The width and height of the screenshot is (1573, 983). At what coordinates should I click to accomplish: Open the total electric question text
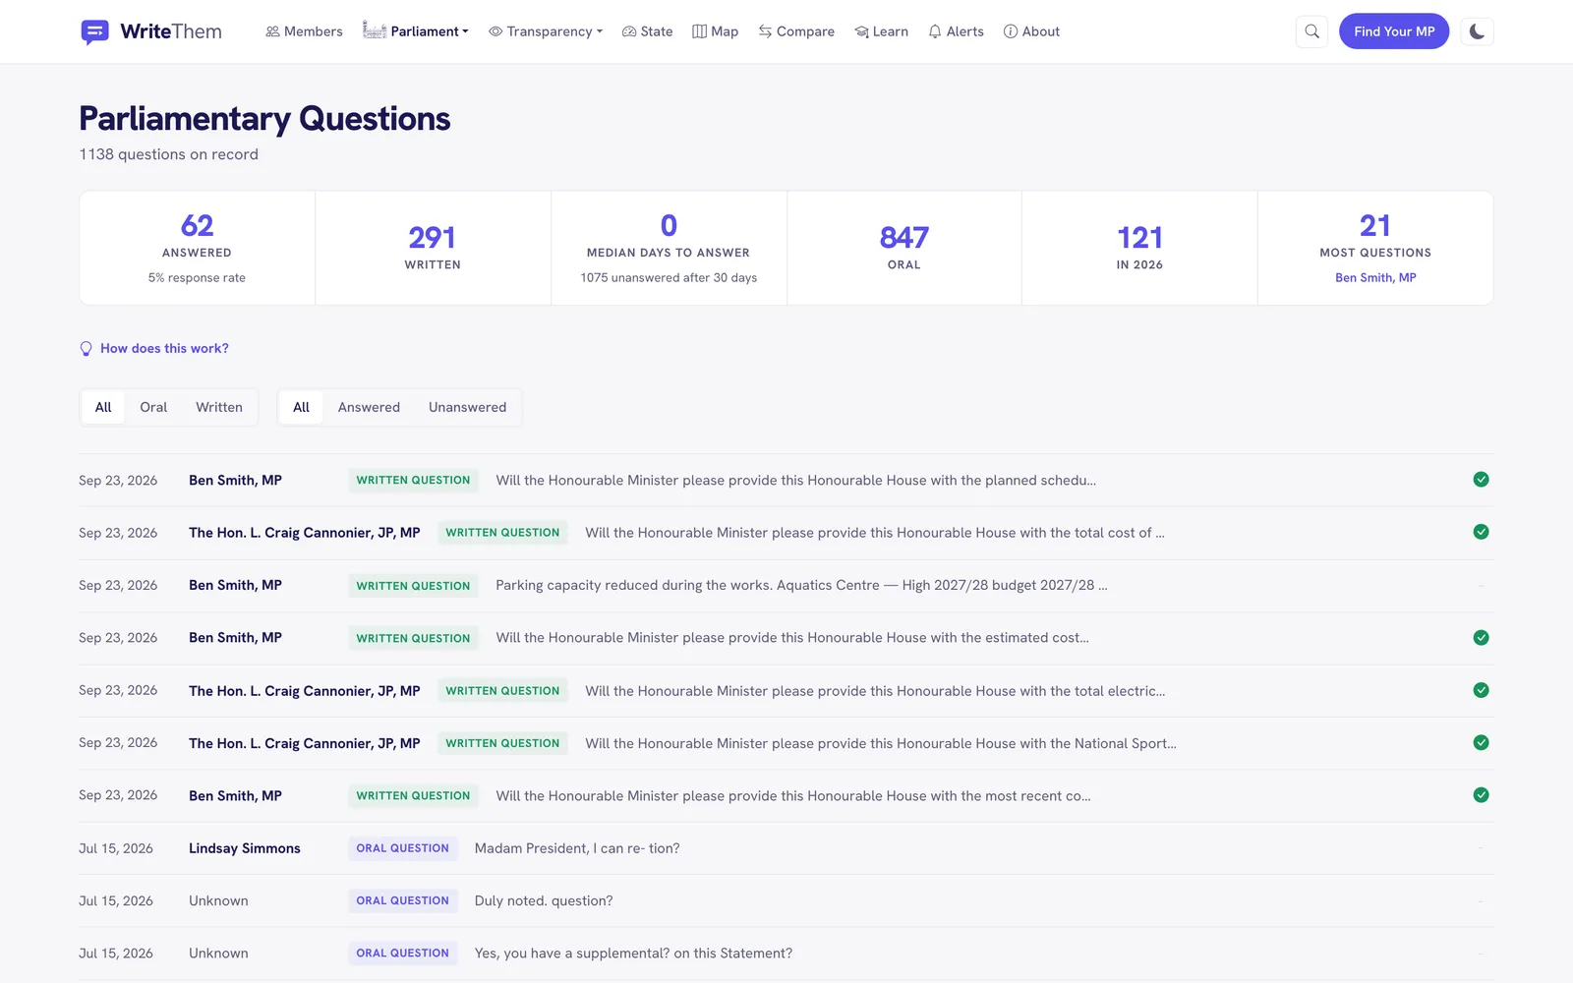click(x=875, y=691)
